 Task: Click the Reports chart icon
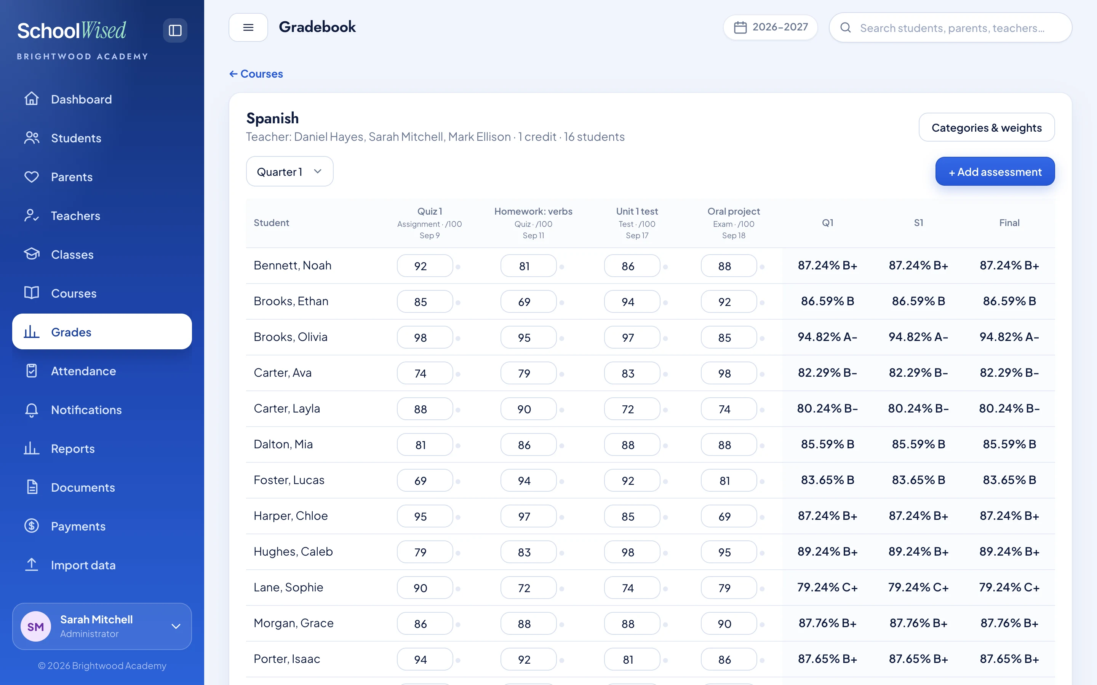point(31,449)
